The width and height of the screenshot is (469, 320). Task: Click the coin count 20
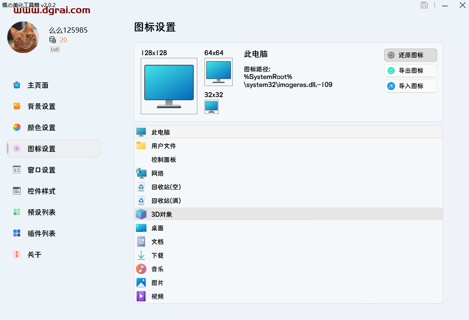(63, 40)
